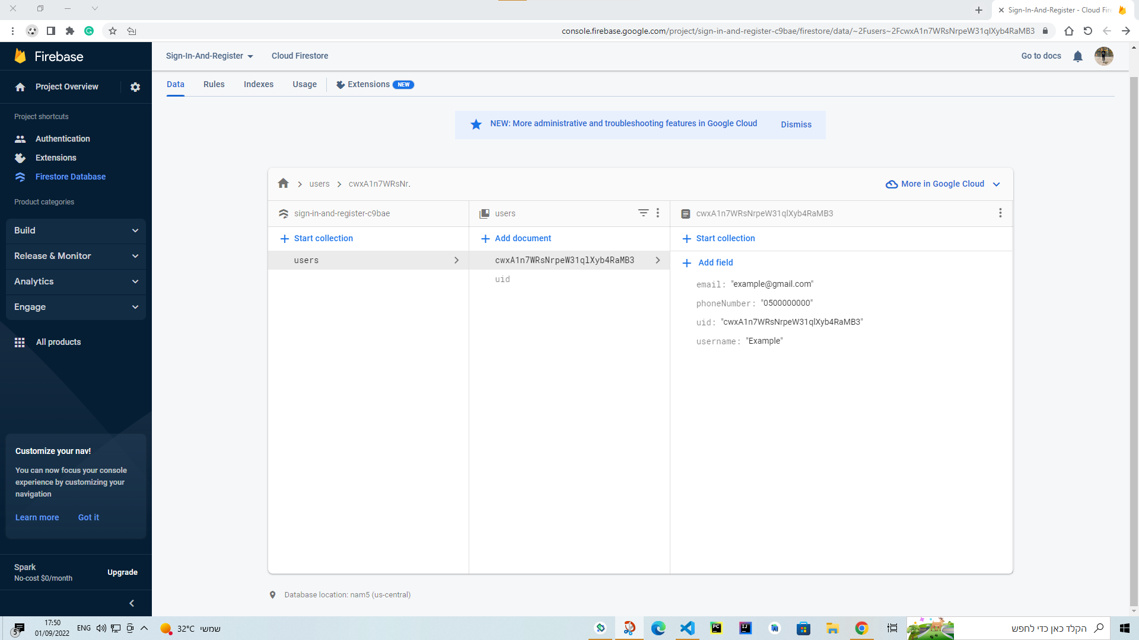Image resolution: width=1139 pixels, height=640 pixels.
Task: Open project settings gear icon
Action: coord(135,87)
